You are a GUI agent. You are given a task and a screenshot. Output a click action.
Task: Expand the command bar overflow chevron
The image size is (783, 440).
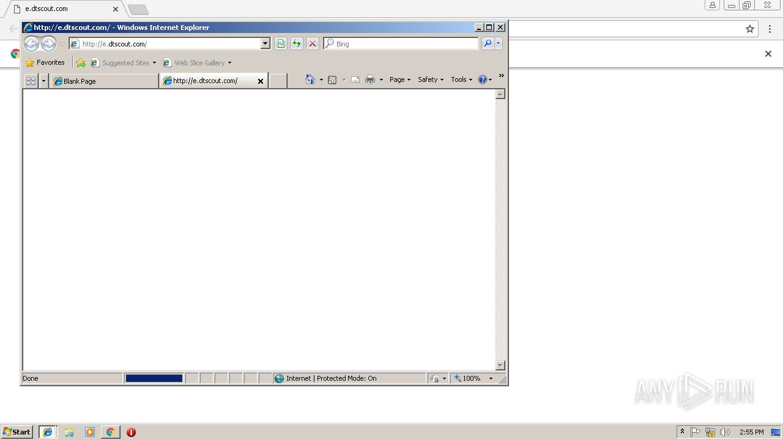point(501,76)
